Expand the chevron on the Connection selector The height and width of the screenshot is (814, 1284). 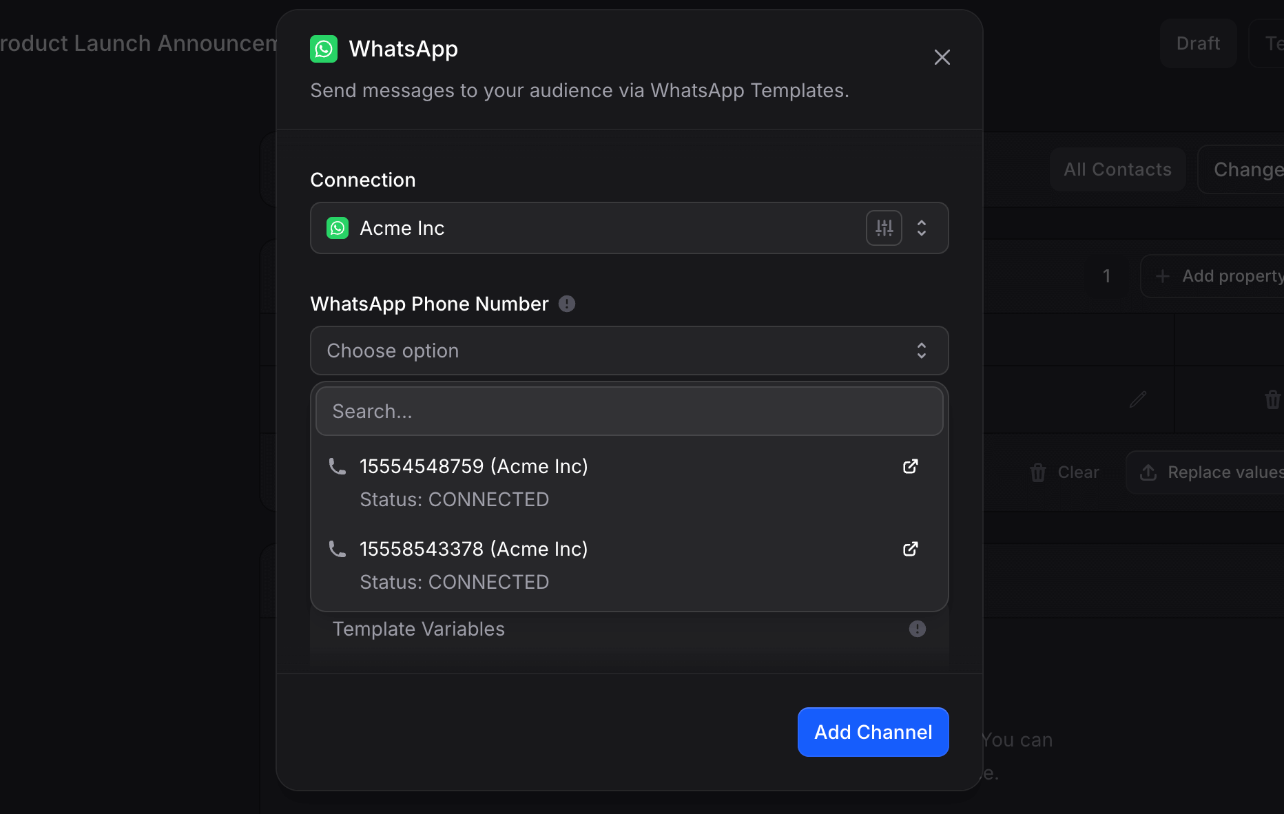pyautogui.click(x=922, y=228)
